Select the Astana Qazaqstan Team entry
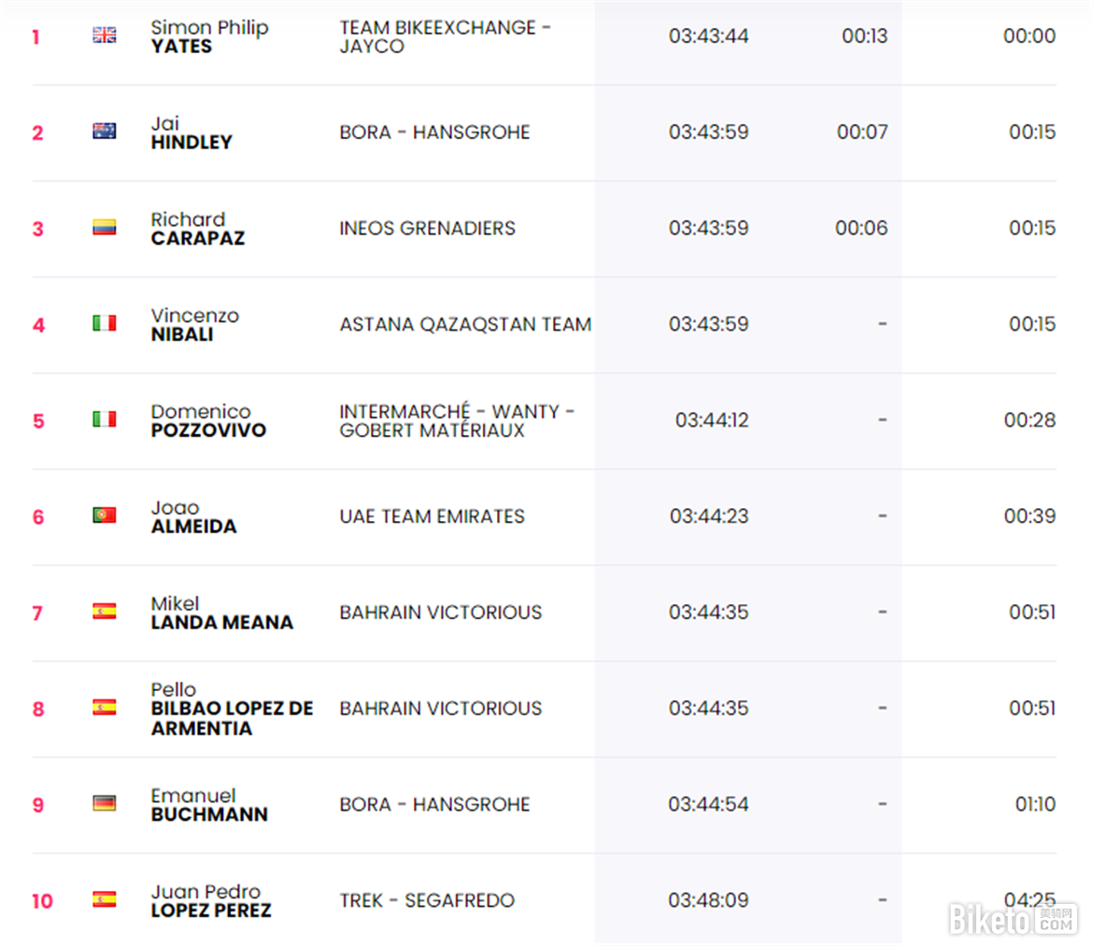Screen dimensions: 1093x946 click(x=465, y=324)
